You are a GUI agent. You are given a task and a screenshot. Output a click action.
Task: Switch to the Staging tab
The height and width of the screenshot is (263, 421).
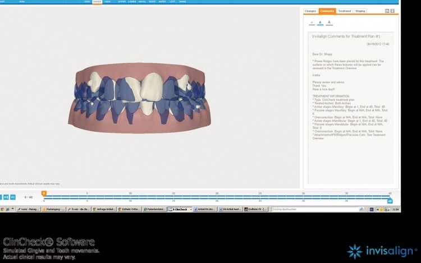point(360,11)
